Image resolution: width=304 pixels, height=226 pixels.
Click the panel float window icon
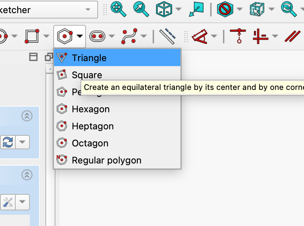(x=33, y=57)
